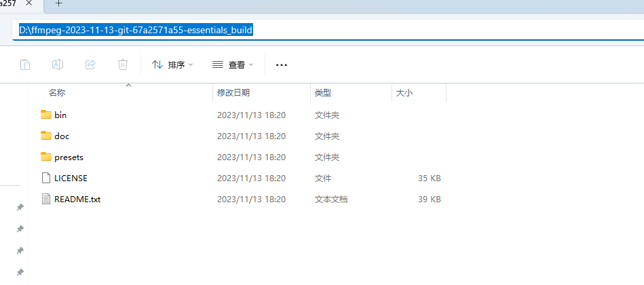644x285 pixels.
Task: Select the LICENSE file icon
Action: coord(46,178)
